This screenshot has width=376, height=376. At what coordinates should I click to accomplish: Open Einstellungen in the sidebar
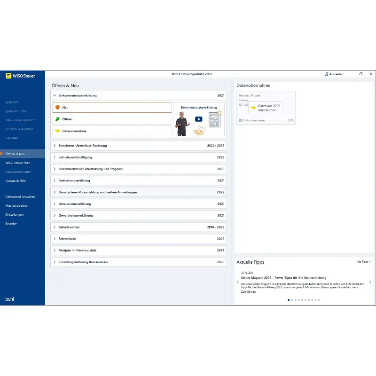point(15,215)
